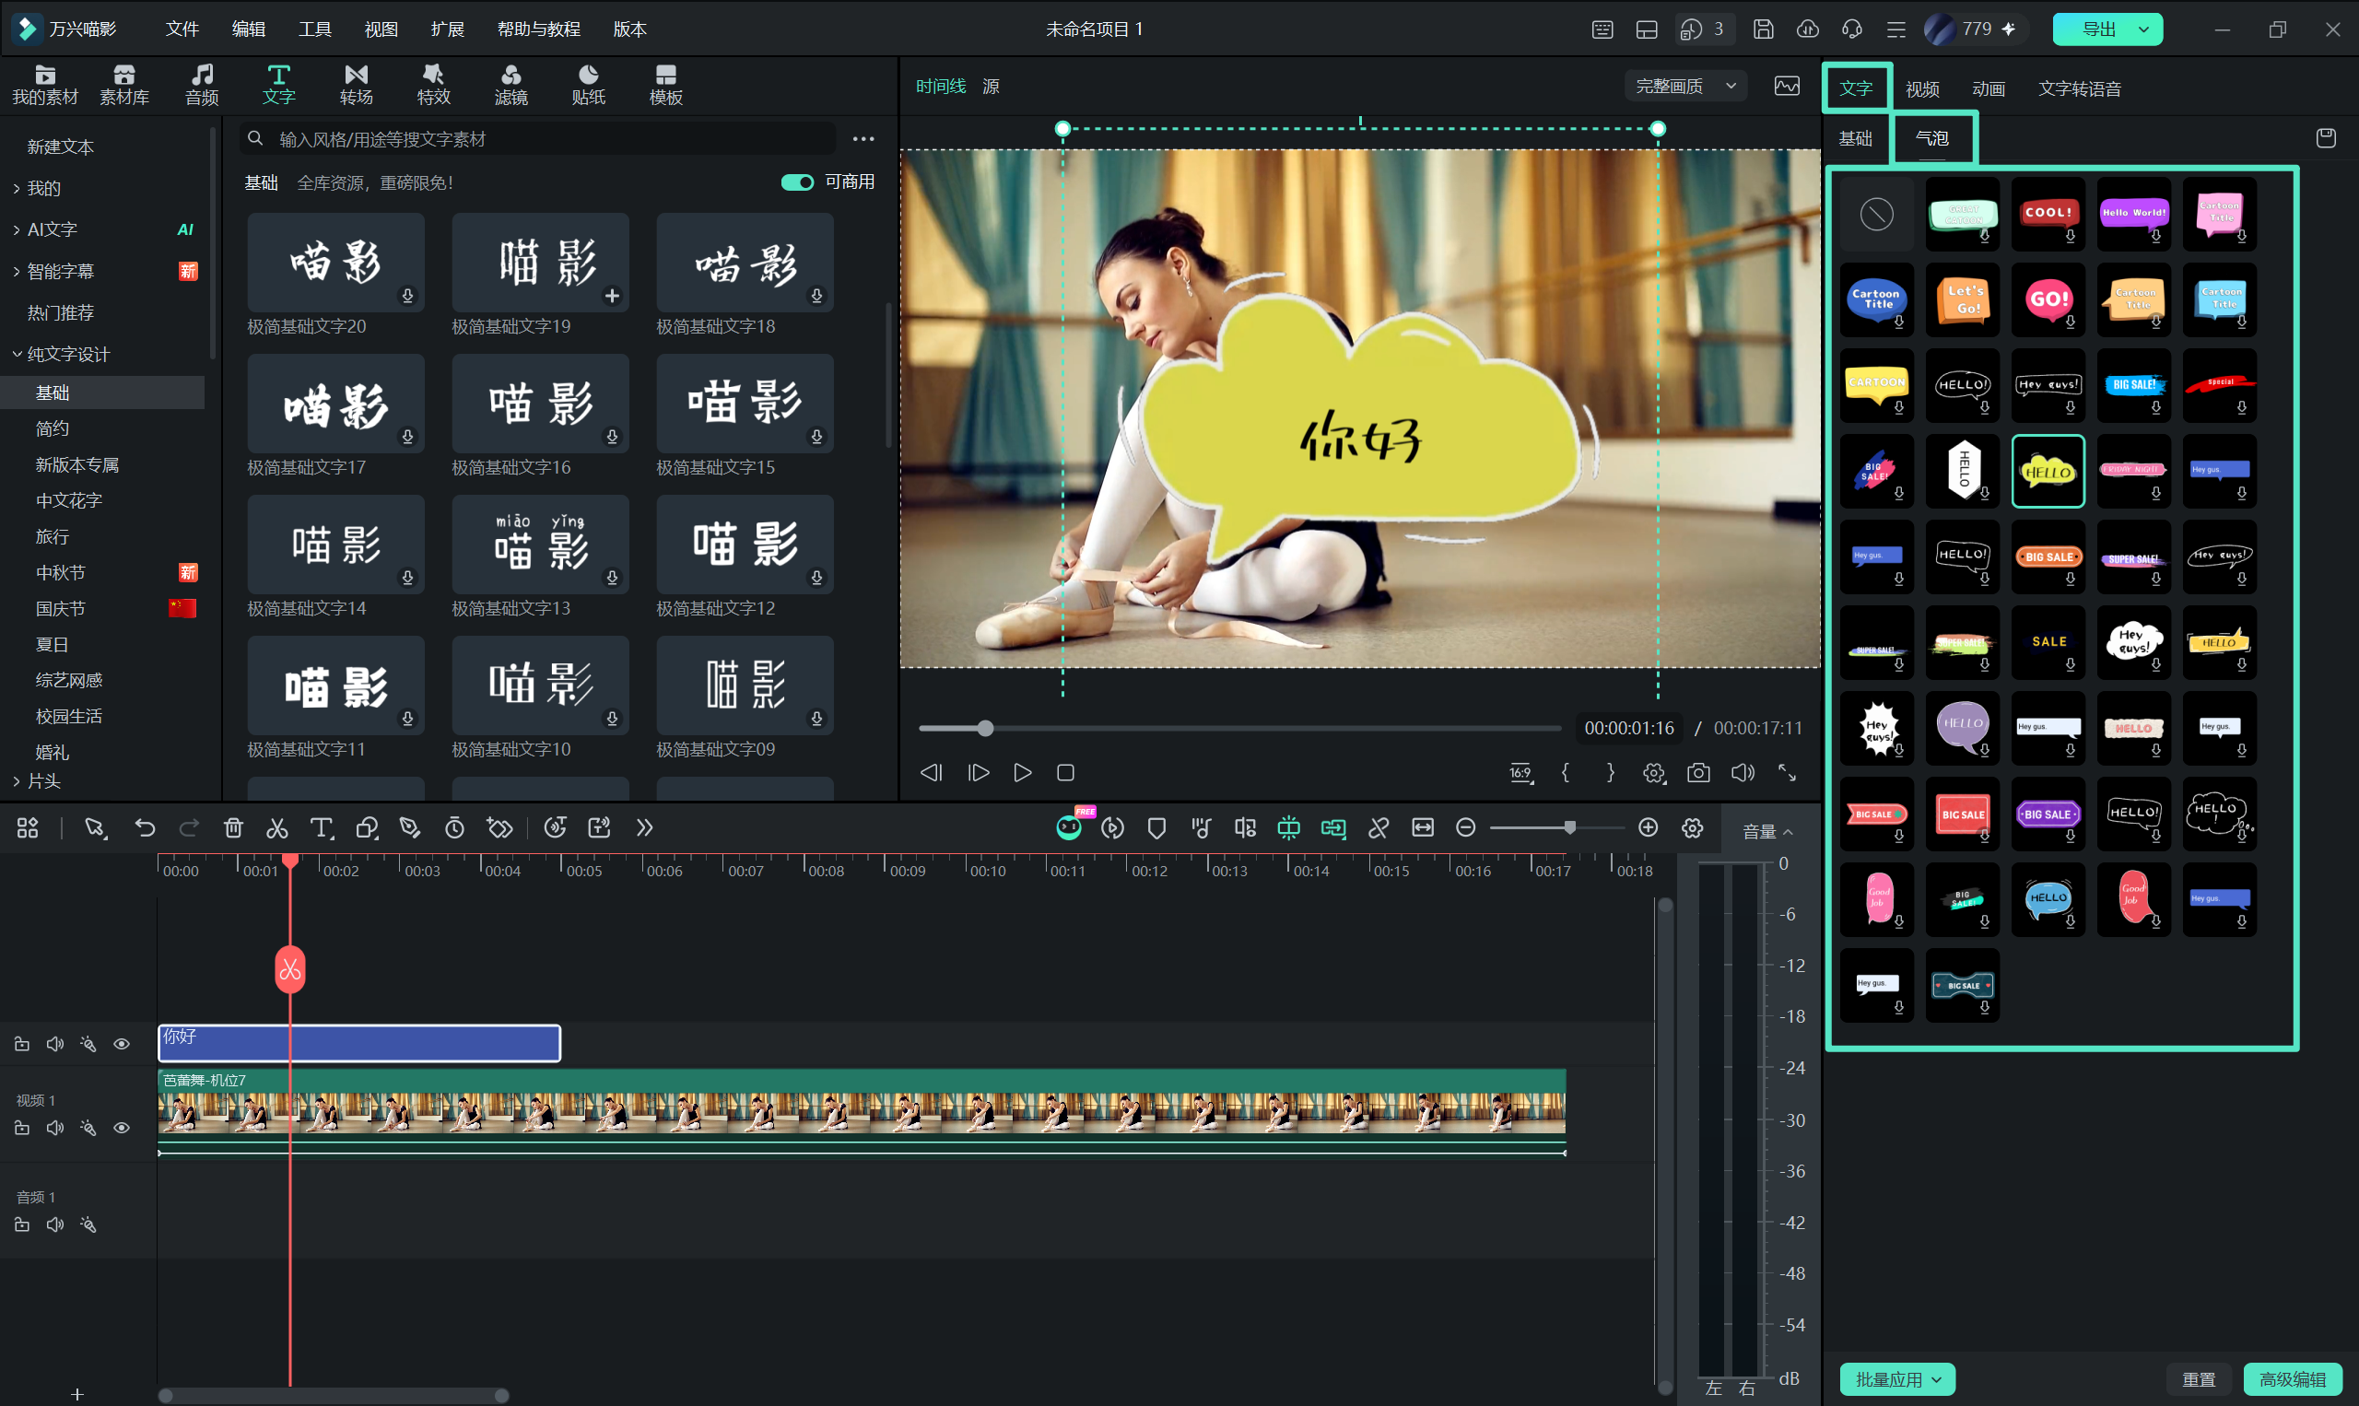2359x1406 pixels.
Task: Mute the 视频 1 track
Action: tap(55, 1129)
